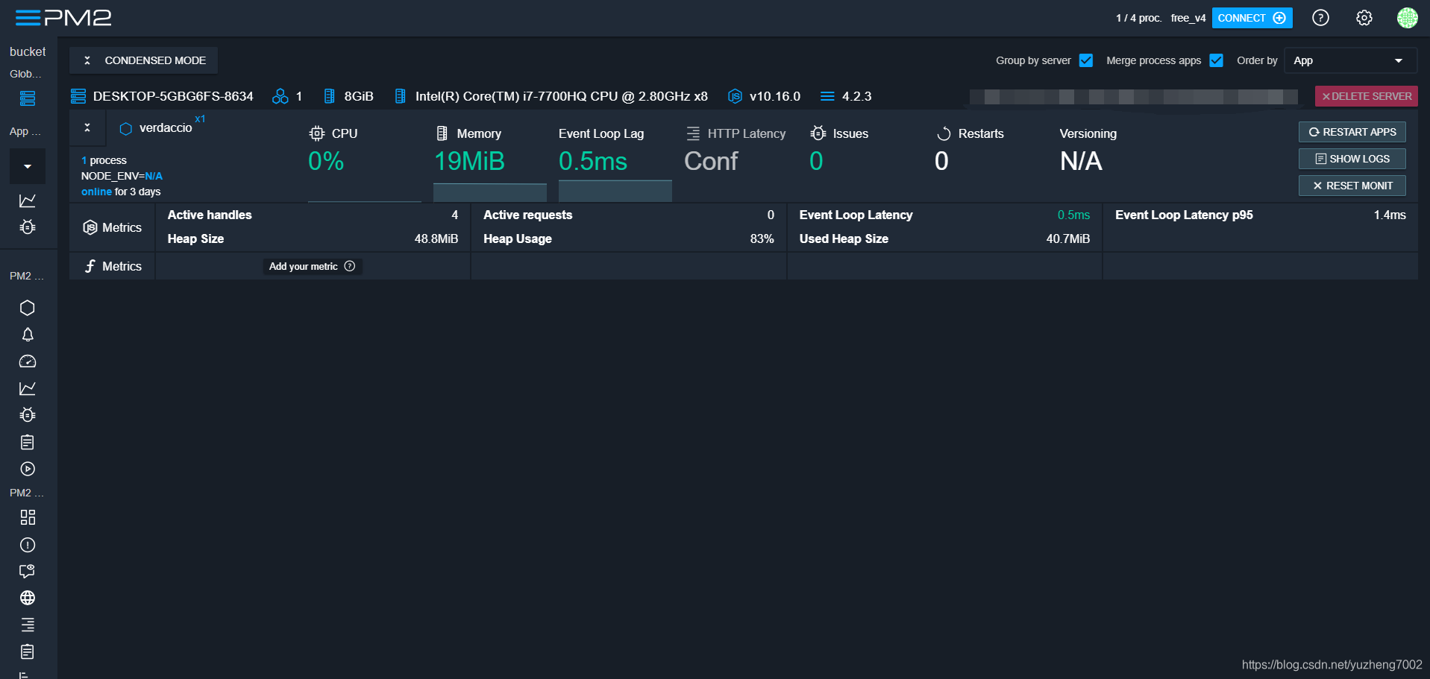1430x679 pixels.
Task: Open clipboard logs icon in sidebar
Action: 28,442
